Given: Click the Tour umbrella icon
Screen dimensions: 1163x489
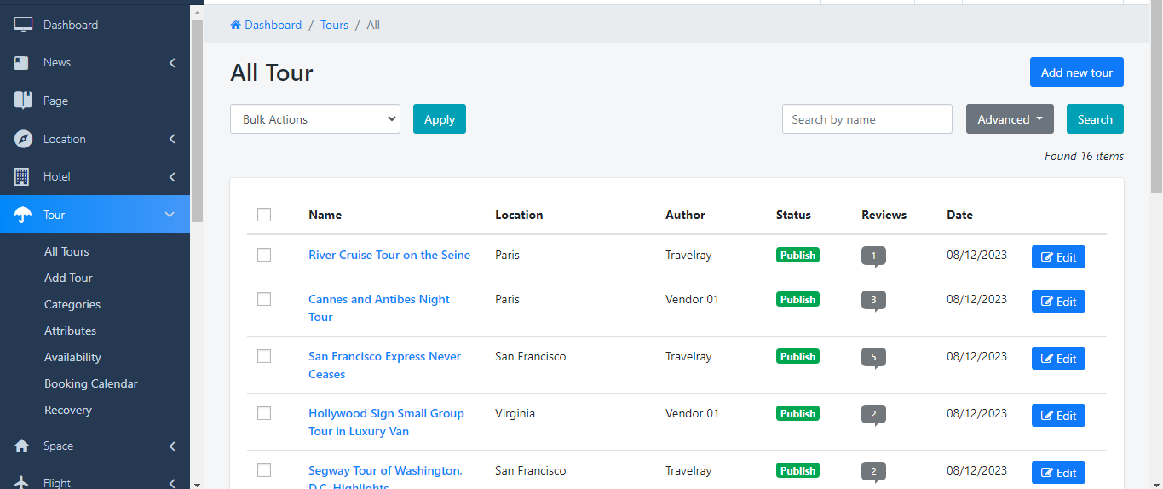Looking at the screenshot, I should 23,215.
